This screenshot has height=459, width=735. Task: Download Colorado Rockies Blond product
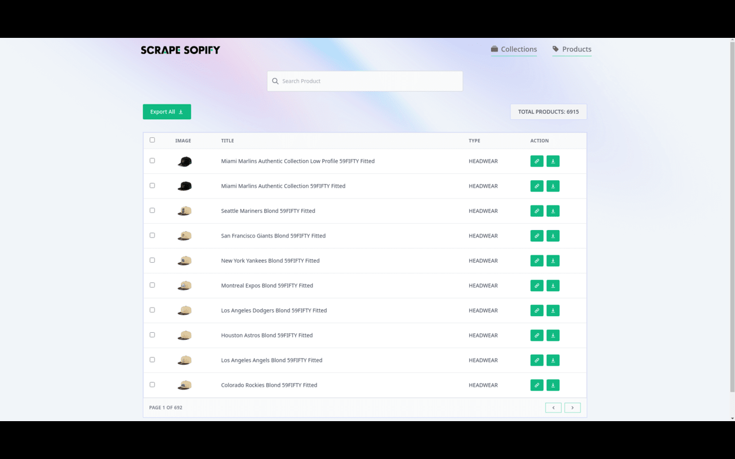(553, 385)
